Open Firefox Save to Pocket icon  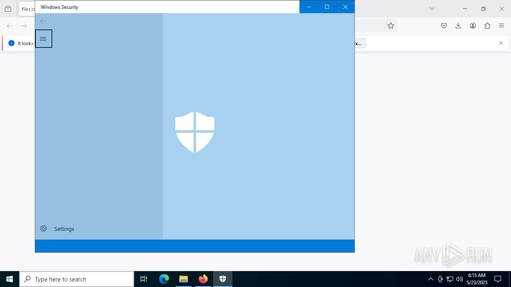coord(444,26)
